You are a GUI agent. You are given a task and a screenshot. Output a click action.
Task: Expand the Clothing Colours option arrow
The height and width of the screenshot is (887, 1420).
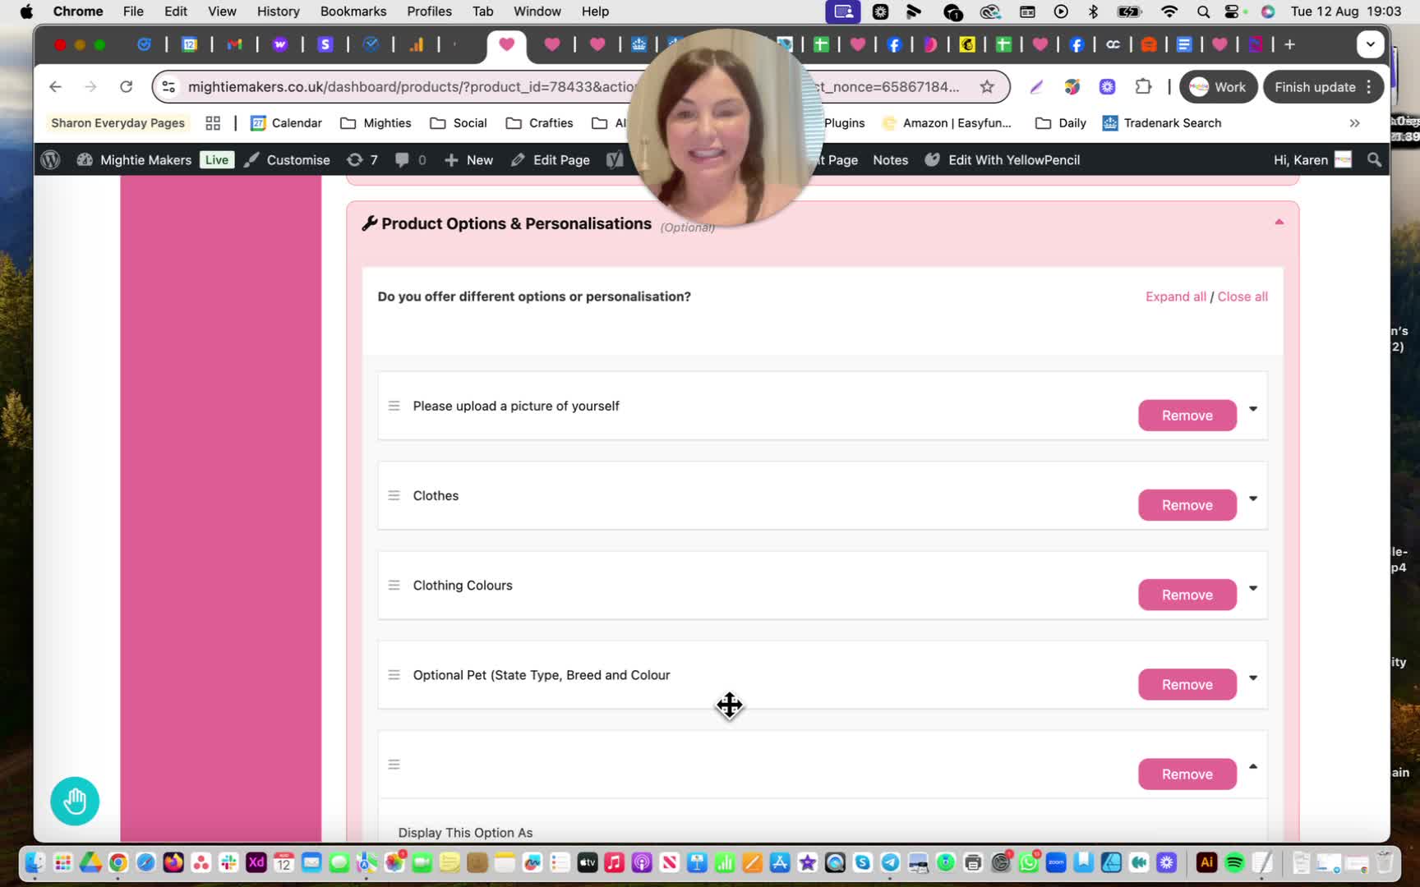1253,588
